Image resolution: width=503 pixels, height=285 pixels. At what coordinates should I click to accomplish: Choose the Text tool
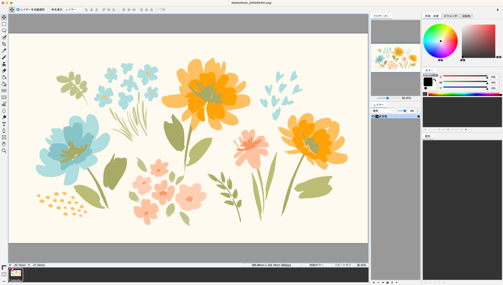pyautogui.click(x=4, y=124)
